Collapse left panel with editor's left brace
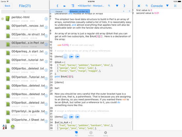Image resolution: width=182 pixels, height=137 pixels. 57,6
